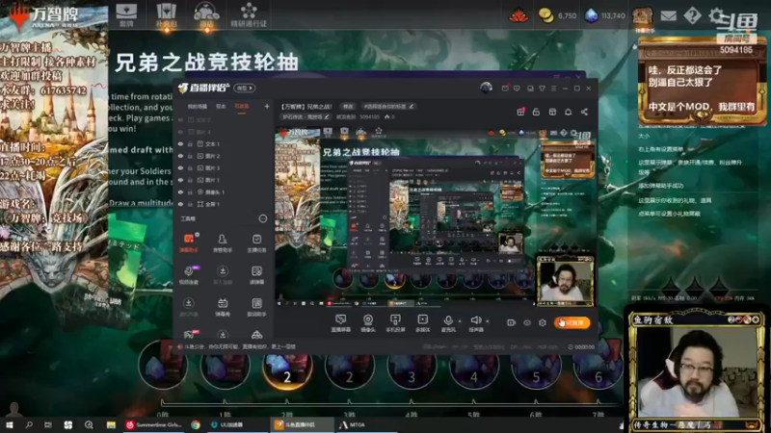This screenshot has height=433, width=771.
Task: Toggle visibility of 图片 3 source
Action: coord(180,167)
